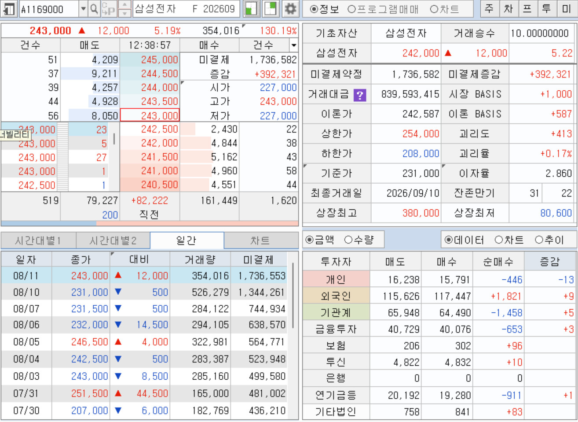Viewport: 578px width, 422px height.
Task: Click the code stepper up arrow
Action: coord(124,5)
